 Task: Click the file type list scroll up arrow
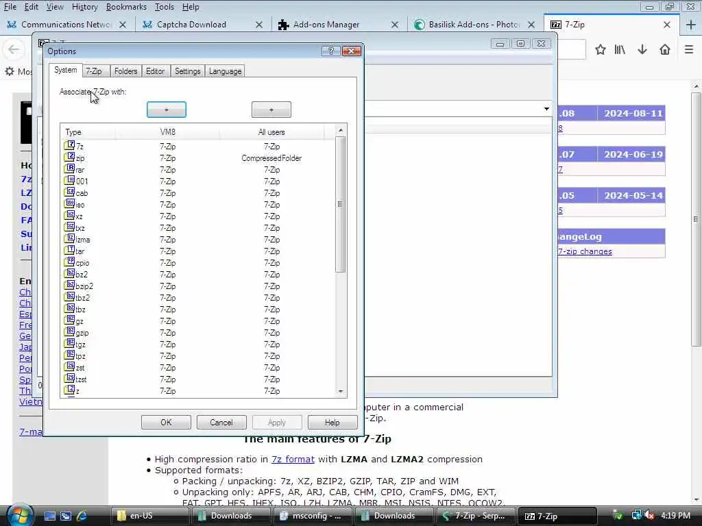341,130
